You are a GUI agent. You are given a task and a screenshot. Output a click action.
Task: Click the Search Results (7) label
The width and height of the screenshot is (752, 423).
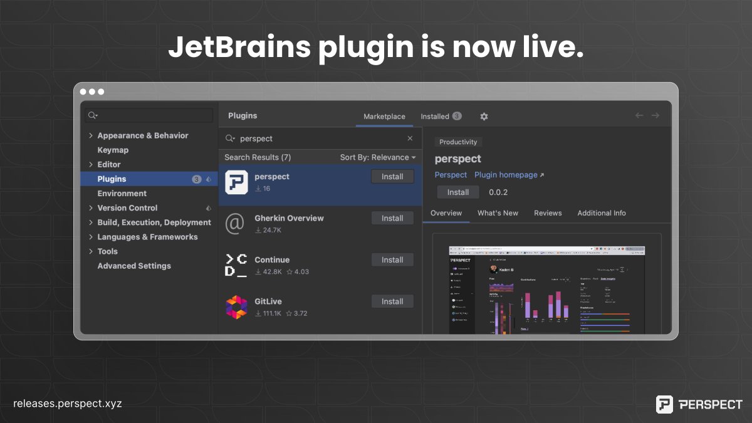(x=258, y=157)
